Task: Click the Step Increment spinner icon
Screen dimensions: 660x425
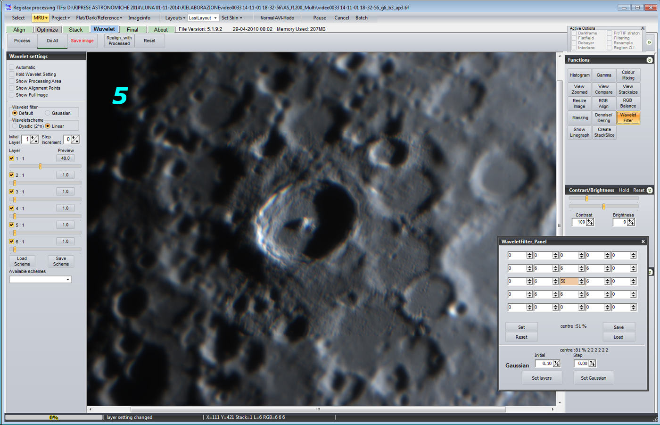Action: pos(75,139)
